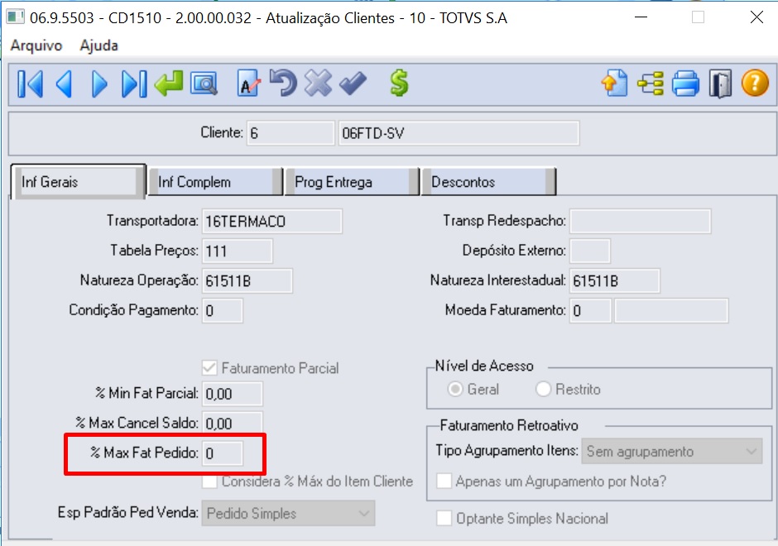Click the undo arrow icon
This screenshot has width=778, height=546.
click(x=283, y=83)
